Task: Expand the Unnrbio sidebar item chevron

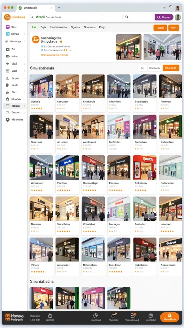Action: [x=25, y=99]
